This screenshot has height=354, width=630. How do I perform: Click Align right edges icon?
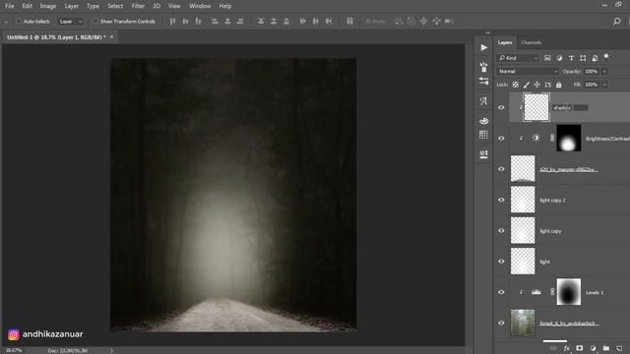click(240, 22)
